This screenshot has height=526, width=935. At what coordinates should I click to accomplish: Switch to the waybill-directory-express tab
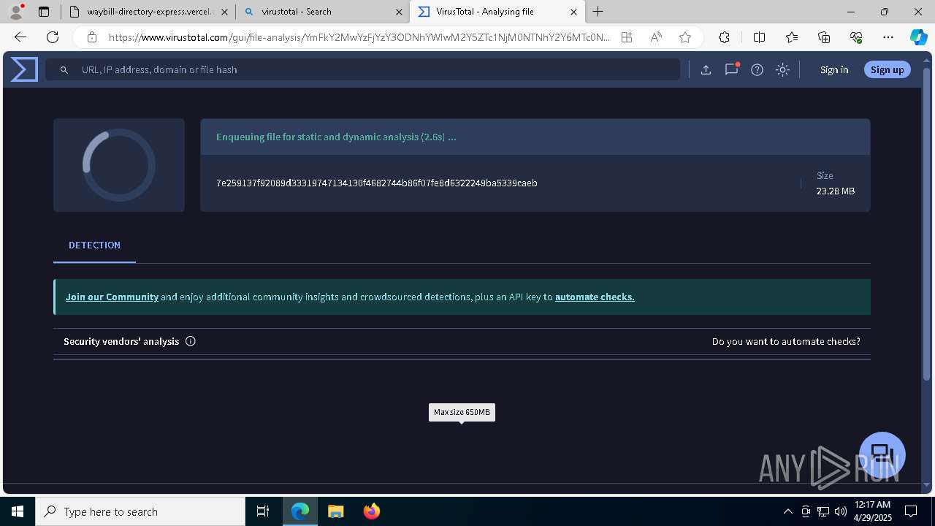coord(148,12)
